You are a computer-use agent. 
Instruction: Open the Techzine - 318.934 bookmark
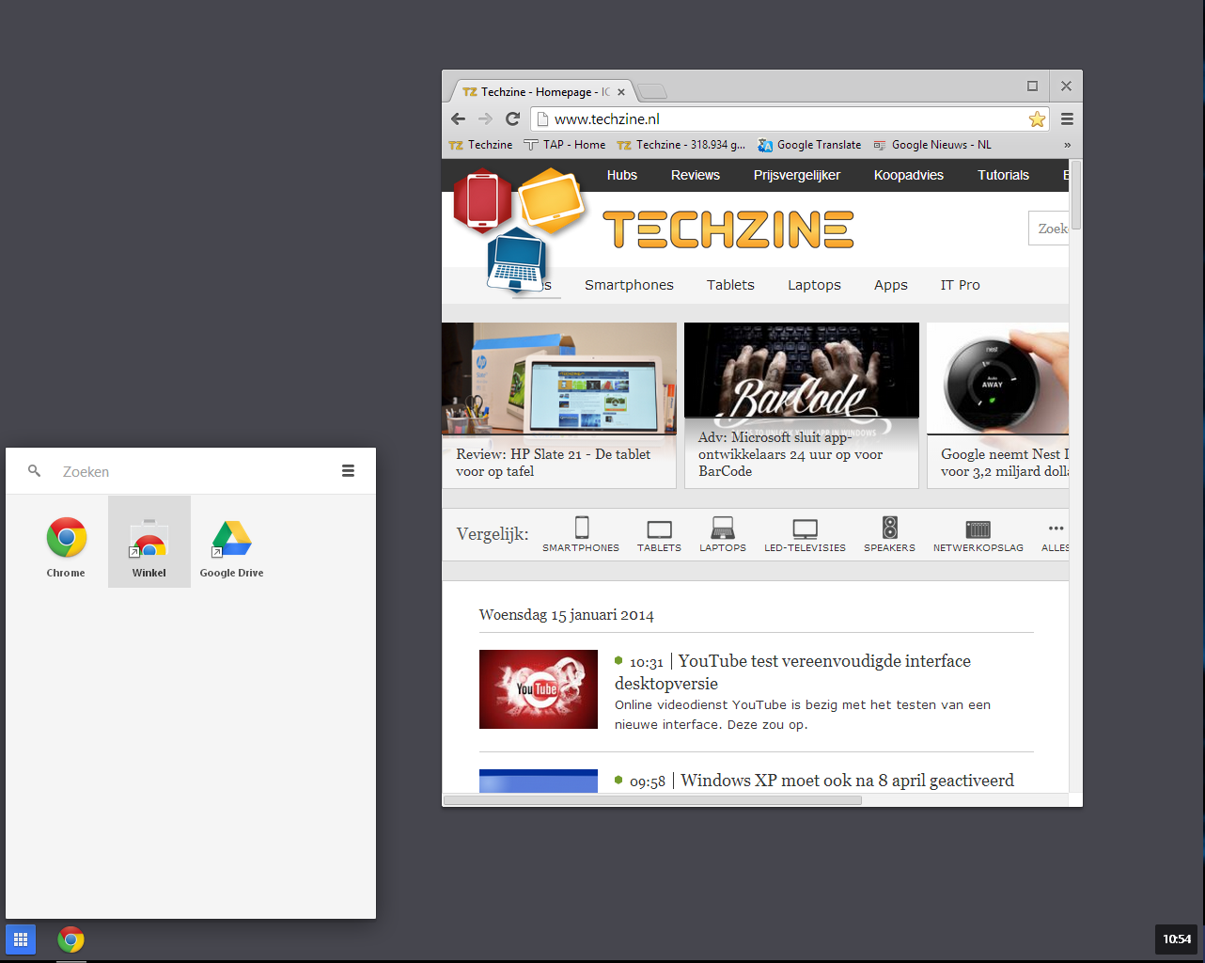click(x=681, y=145)
